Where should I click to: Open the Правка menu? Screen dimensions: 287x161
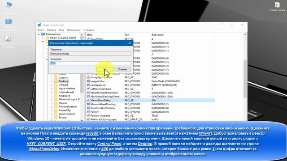tap(52, 30)
